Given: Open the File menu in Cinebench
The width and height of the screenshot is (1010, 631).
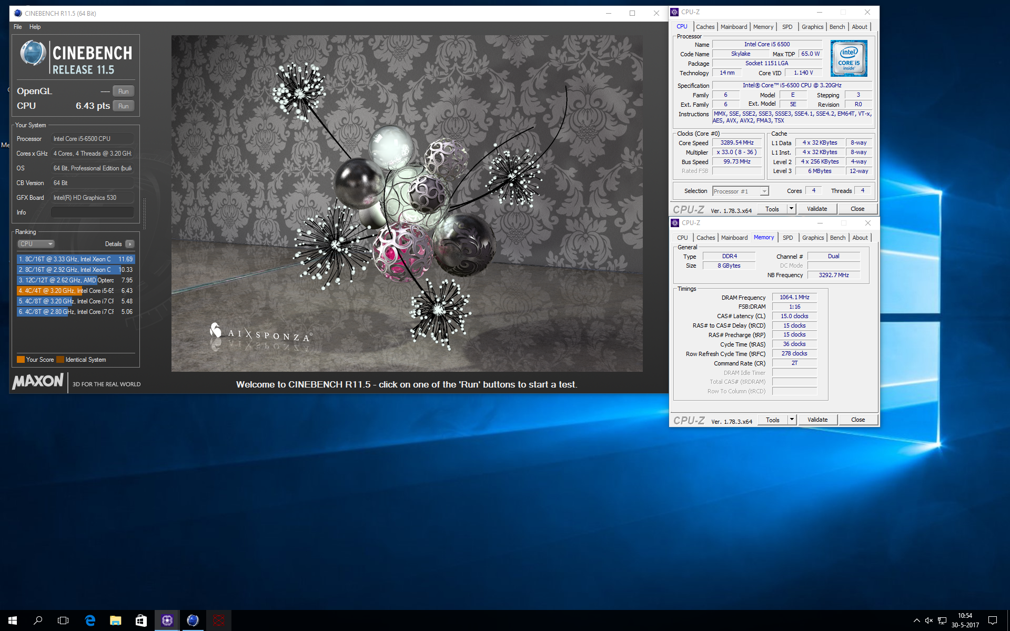Looking at the screenshot, I should click(x=18, y=27).
